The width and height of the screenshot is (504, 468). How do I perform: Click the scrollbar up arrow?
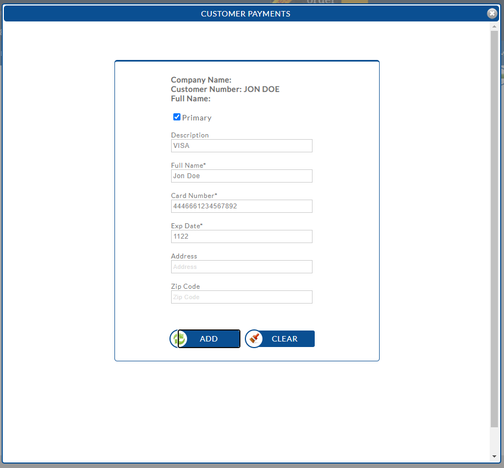click(x=494, y=26)
